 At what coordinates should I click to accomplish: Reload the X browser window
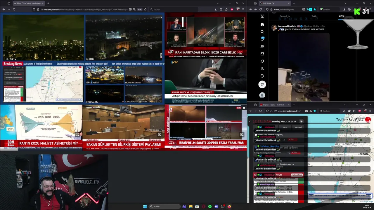260,9
